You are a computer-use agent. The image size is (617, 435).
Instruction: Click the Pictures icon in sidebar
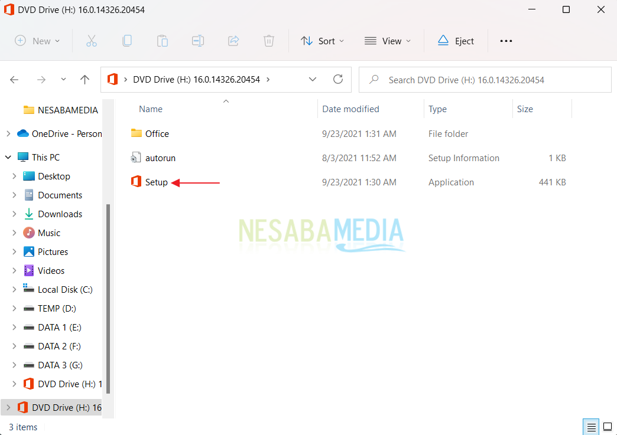coord(29,251)
